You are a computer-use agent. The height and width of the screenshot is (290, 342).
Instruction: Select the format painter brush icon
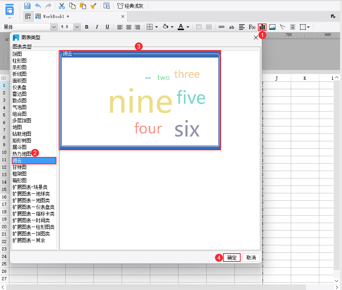point(94,6)
